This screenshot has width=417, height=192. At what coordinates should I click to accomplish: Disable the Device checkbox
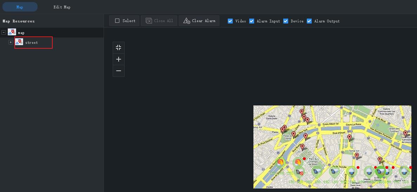(x=286, y=21)
